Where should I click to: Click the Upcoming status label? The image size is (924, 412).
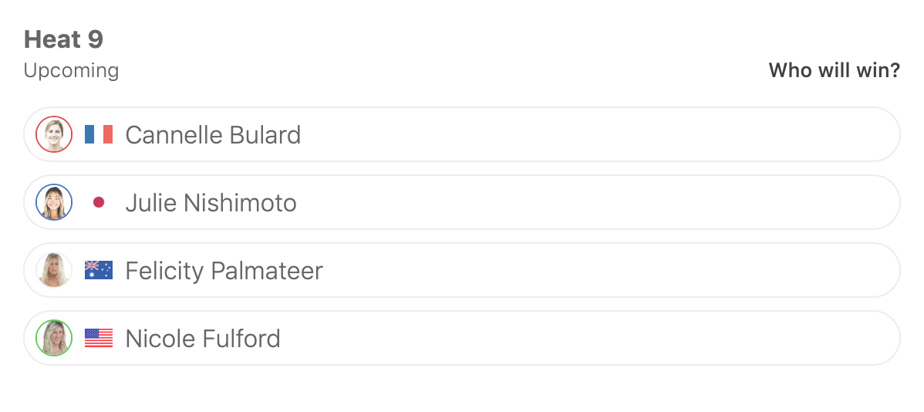71,71
